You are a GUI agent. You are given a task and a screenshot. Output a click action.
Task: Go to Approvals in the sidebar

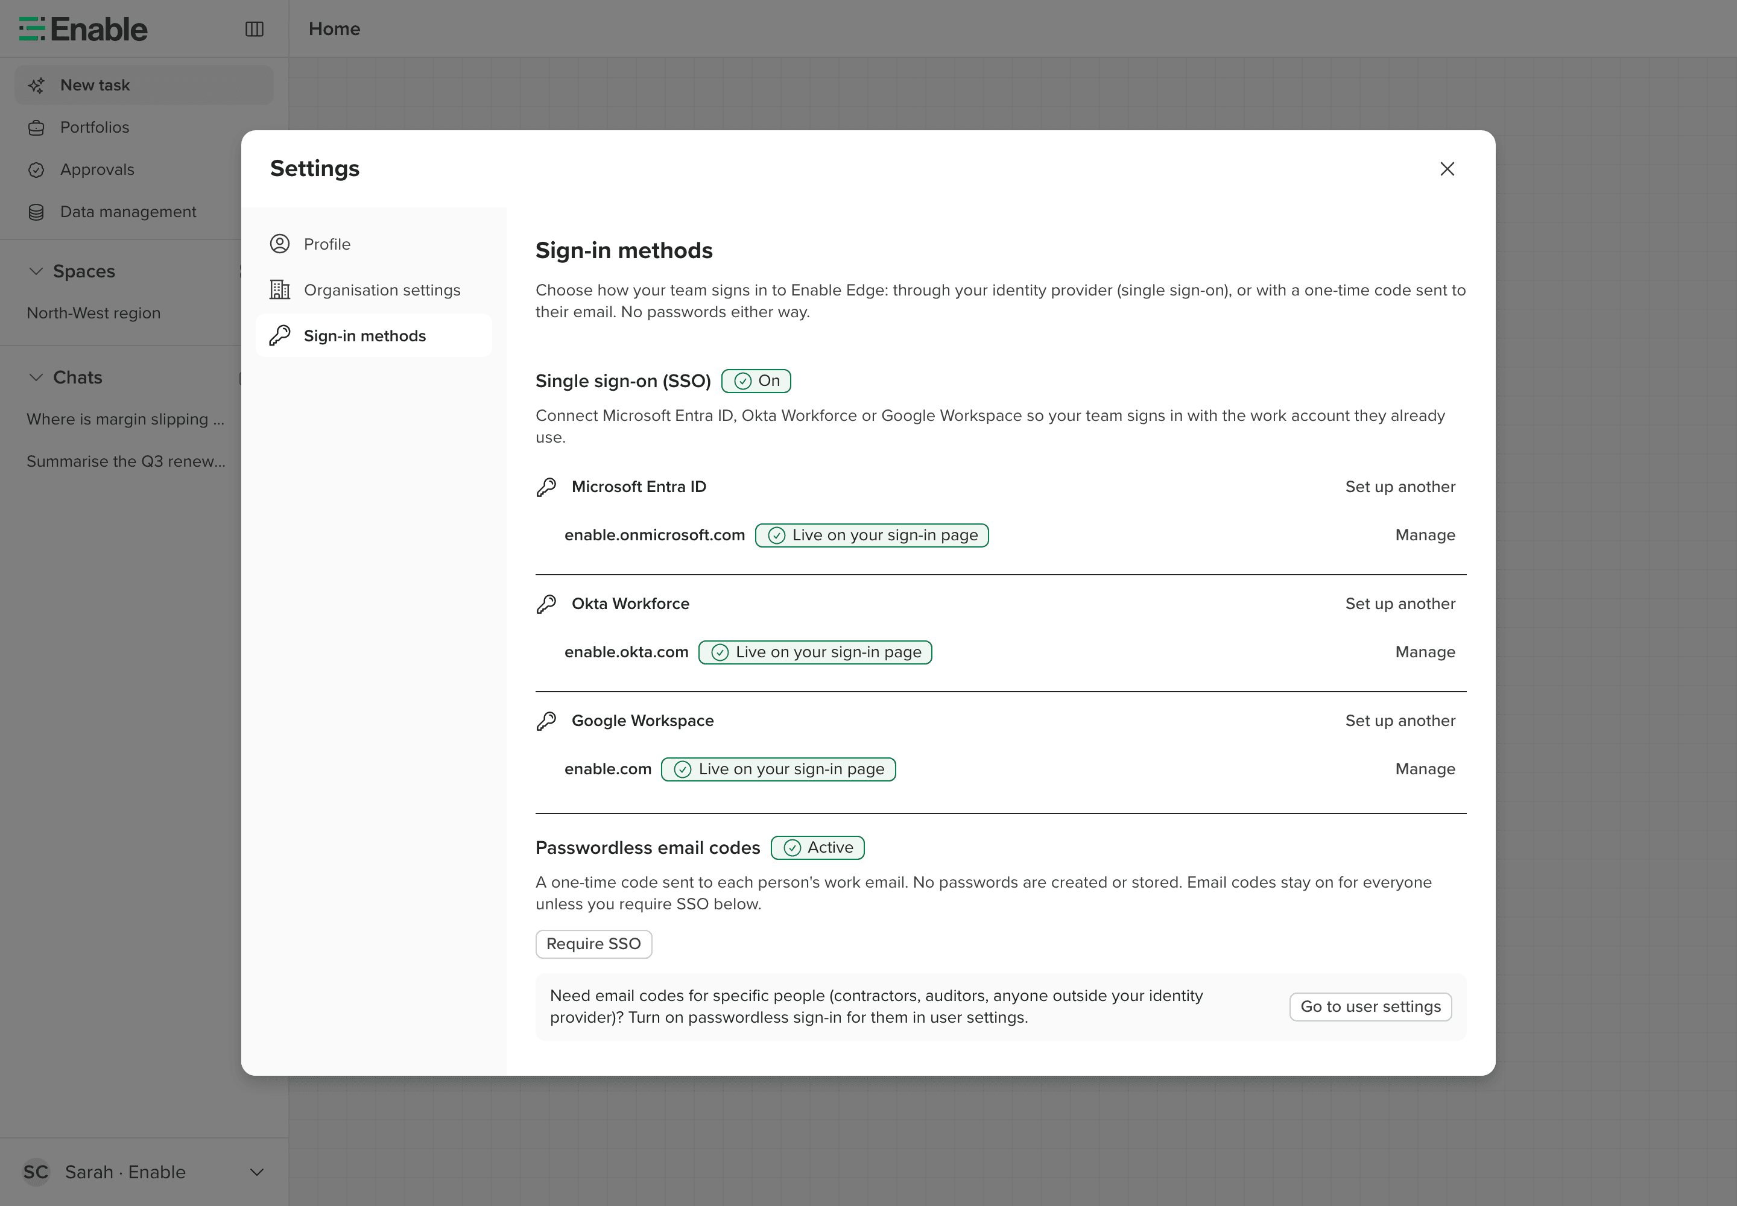(144, 170)
